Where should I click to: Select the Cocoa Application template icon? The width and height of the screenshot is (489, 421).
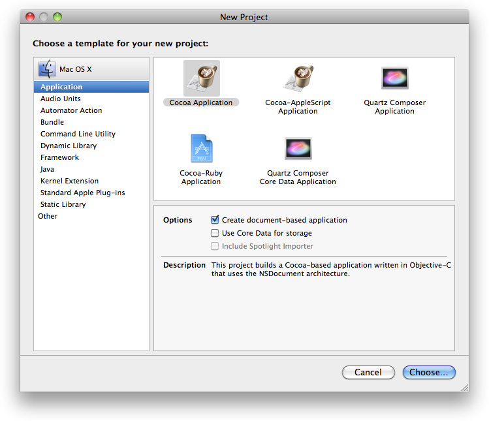point(201,79)
